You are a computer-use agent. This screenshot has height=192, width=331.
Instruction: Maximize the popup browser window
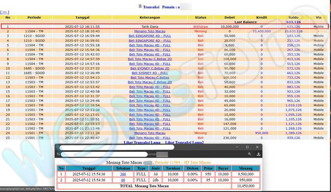[x=247, y=147]
